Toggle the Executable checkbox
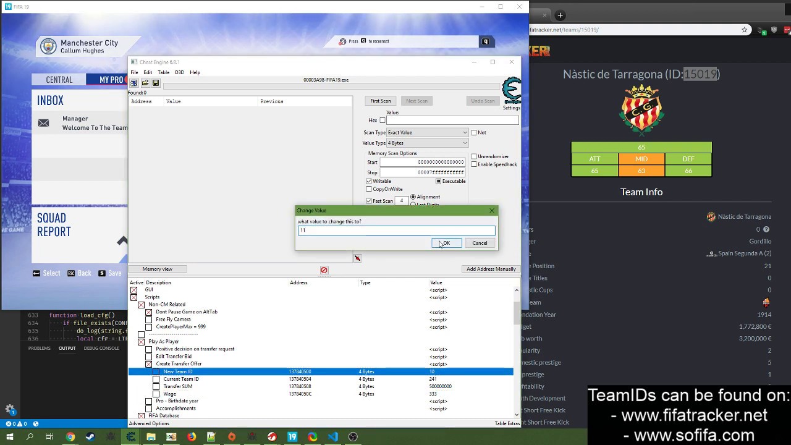The width and height of the screenshot is (791, 445). (438, 181)
